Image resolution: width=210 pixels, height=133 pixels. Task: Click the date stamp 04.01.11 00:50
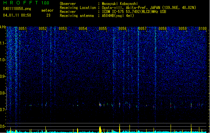coord(17,15)
